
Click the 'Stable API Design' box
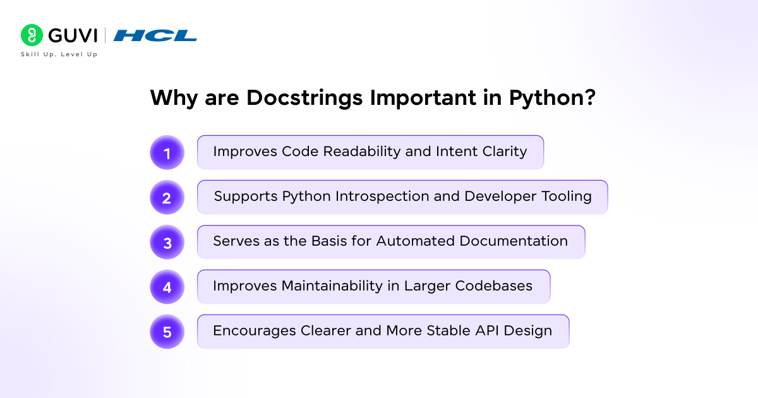tap(383, 331)
